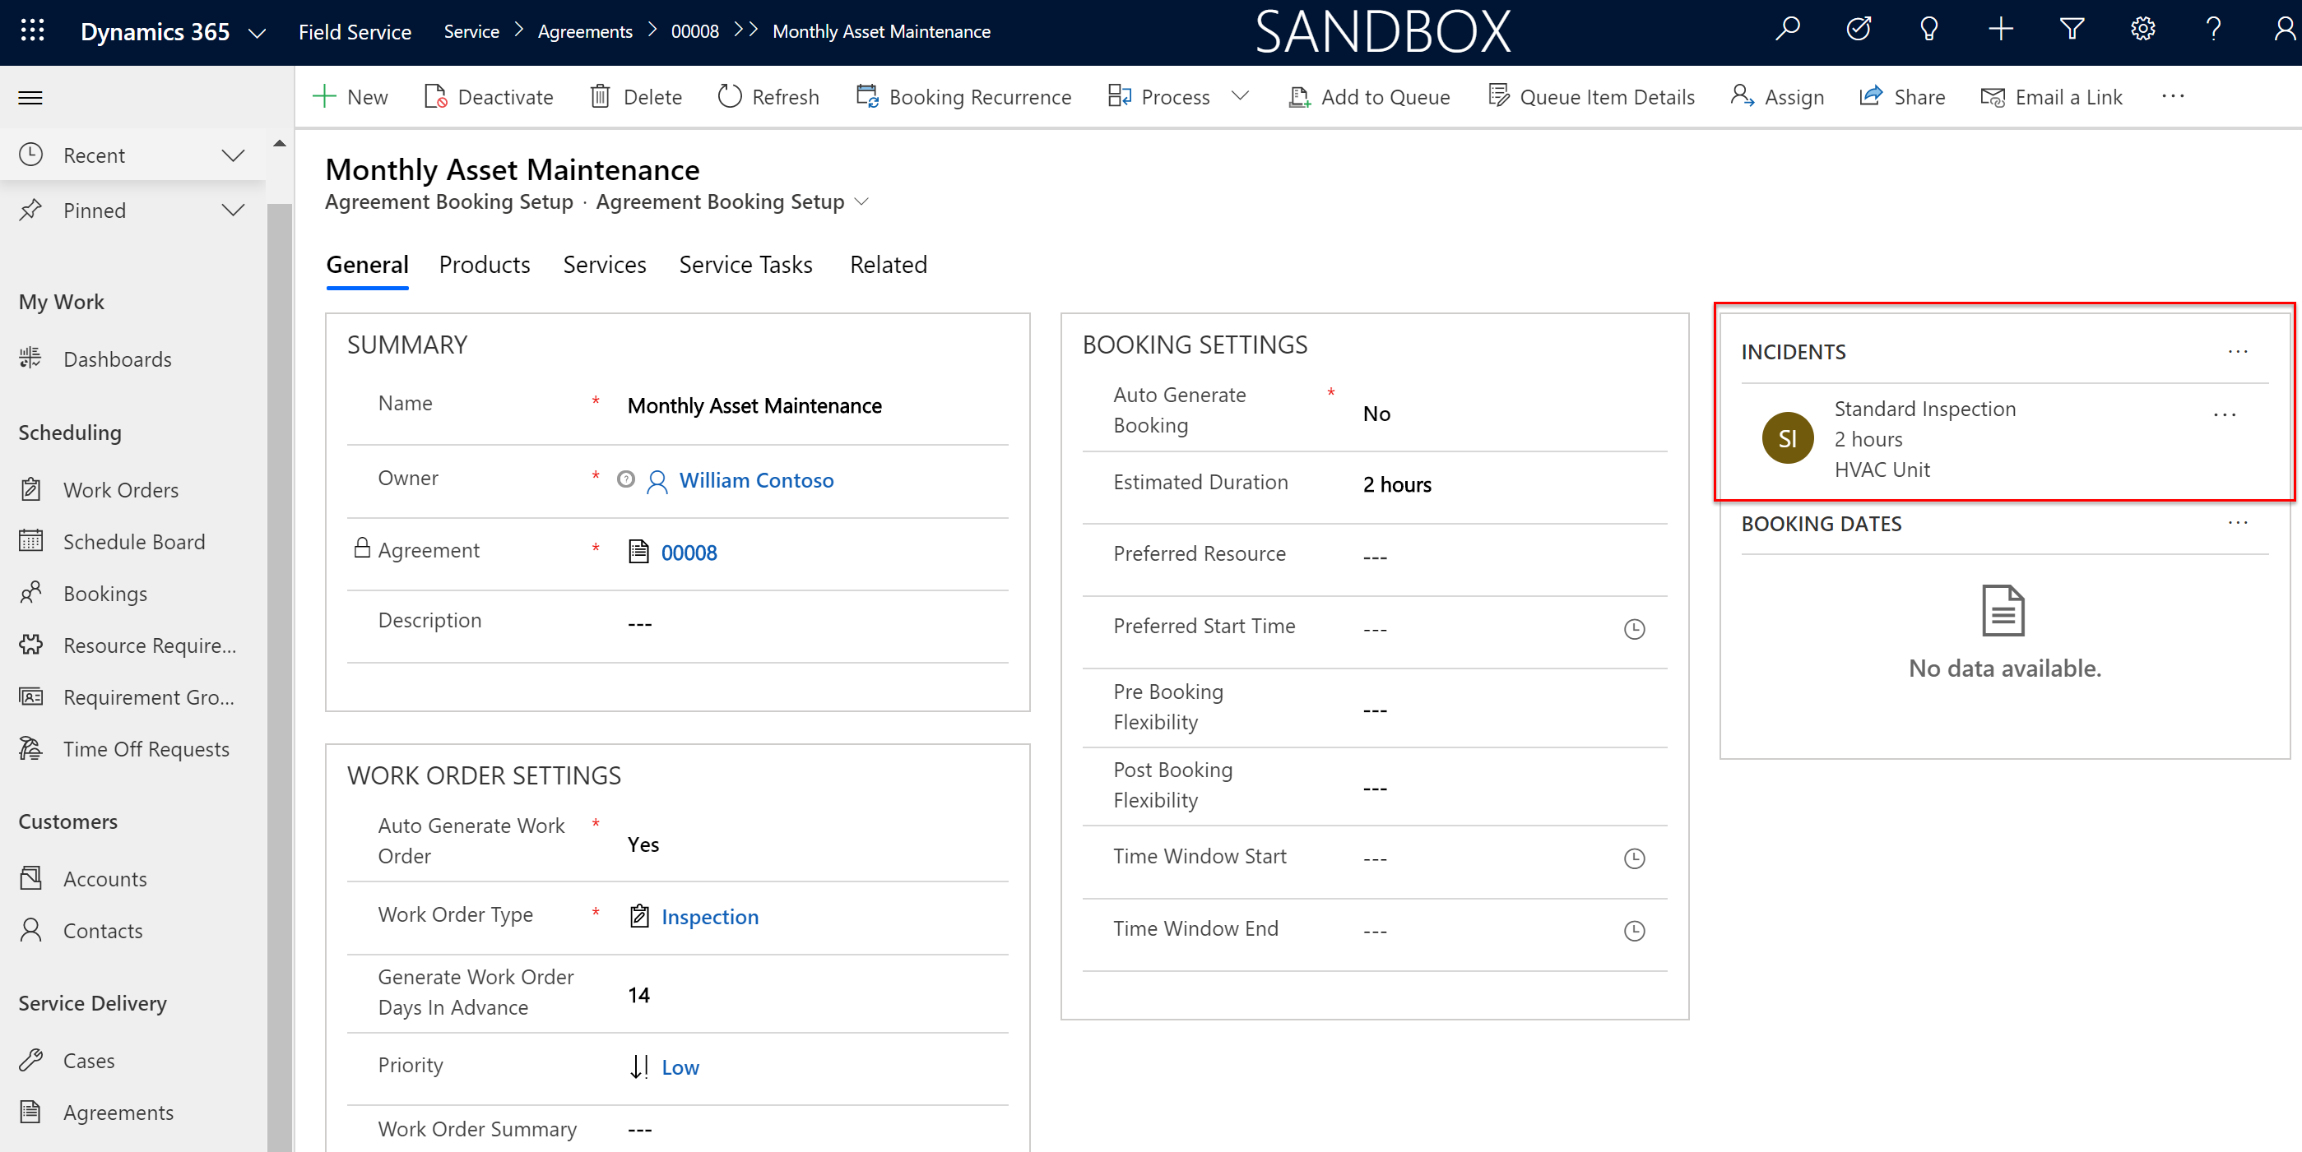Click the Add to Queue command
2302x1152 pixels.
pyautogui.click(x=1368, y=96)
